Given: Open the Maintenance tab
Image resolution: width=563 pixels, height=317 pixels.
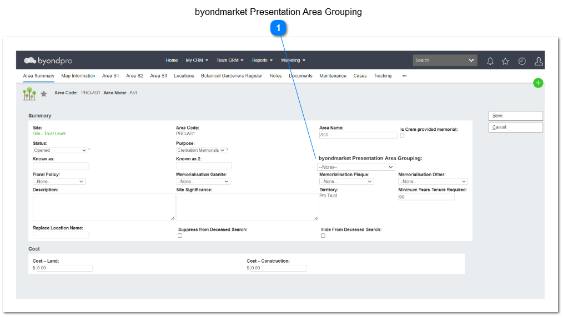Looking at the screenshot, I should point(333,76).
